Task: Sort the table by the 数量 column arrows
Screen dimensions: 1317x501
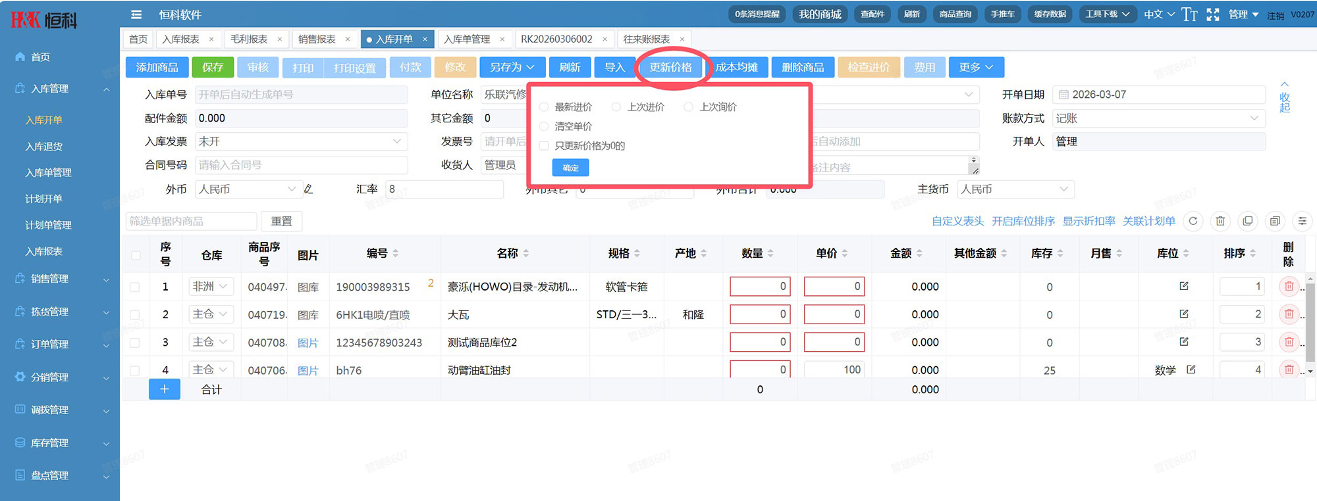Action: pos(770,253)
